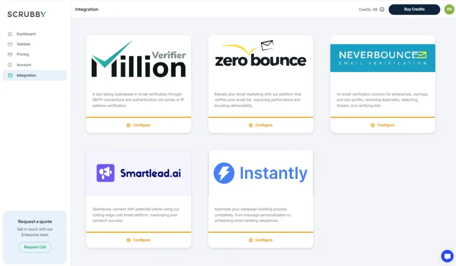
Task: Click the ZeroBounce logo
Action: pyautogui.click(x=261, y=56)
